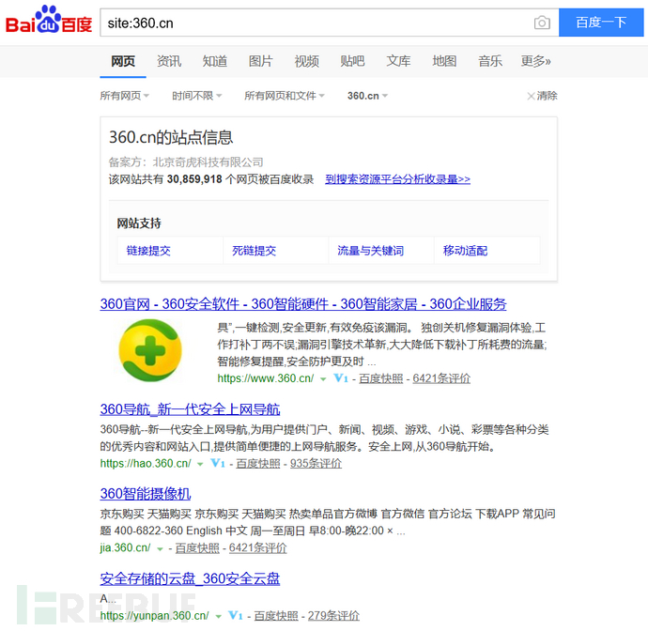Switch to the 视频 tab

coord(307,61)
